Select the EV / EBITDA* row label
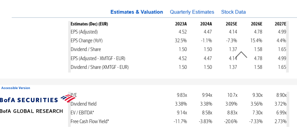Viewport: 297px width, 140px height. point(82,112)
